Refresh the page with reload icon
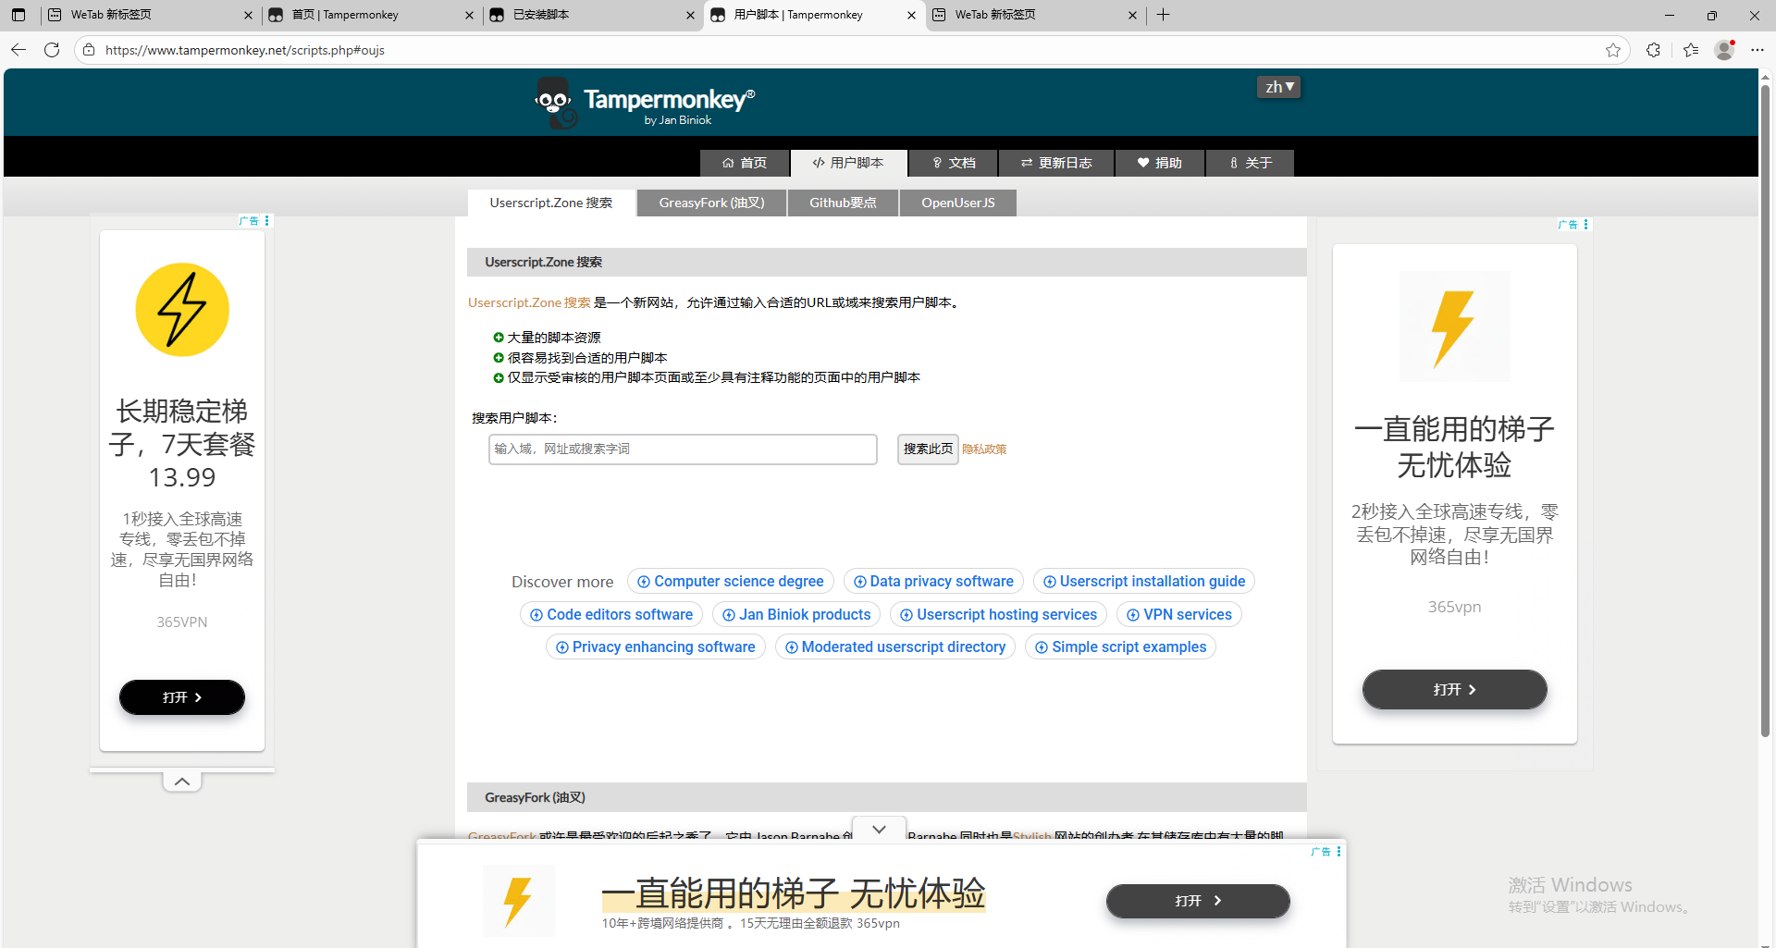1776x948 pixels. (52, 50)
